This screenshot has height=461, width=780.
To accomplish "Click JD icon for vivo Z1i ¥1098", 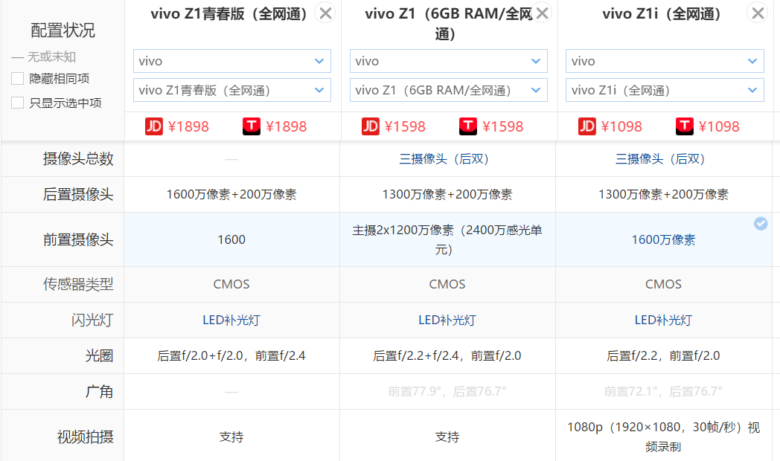I will point(586,126).
